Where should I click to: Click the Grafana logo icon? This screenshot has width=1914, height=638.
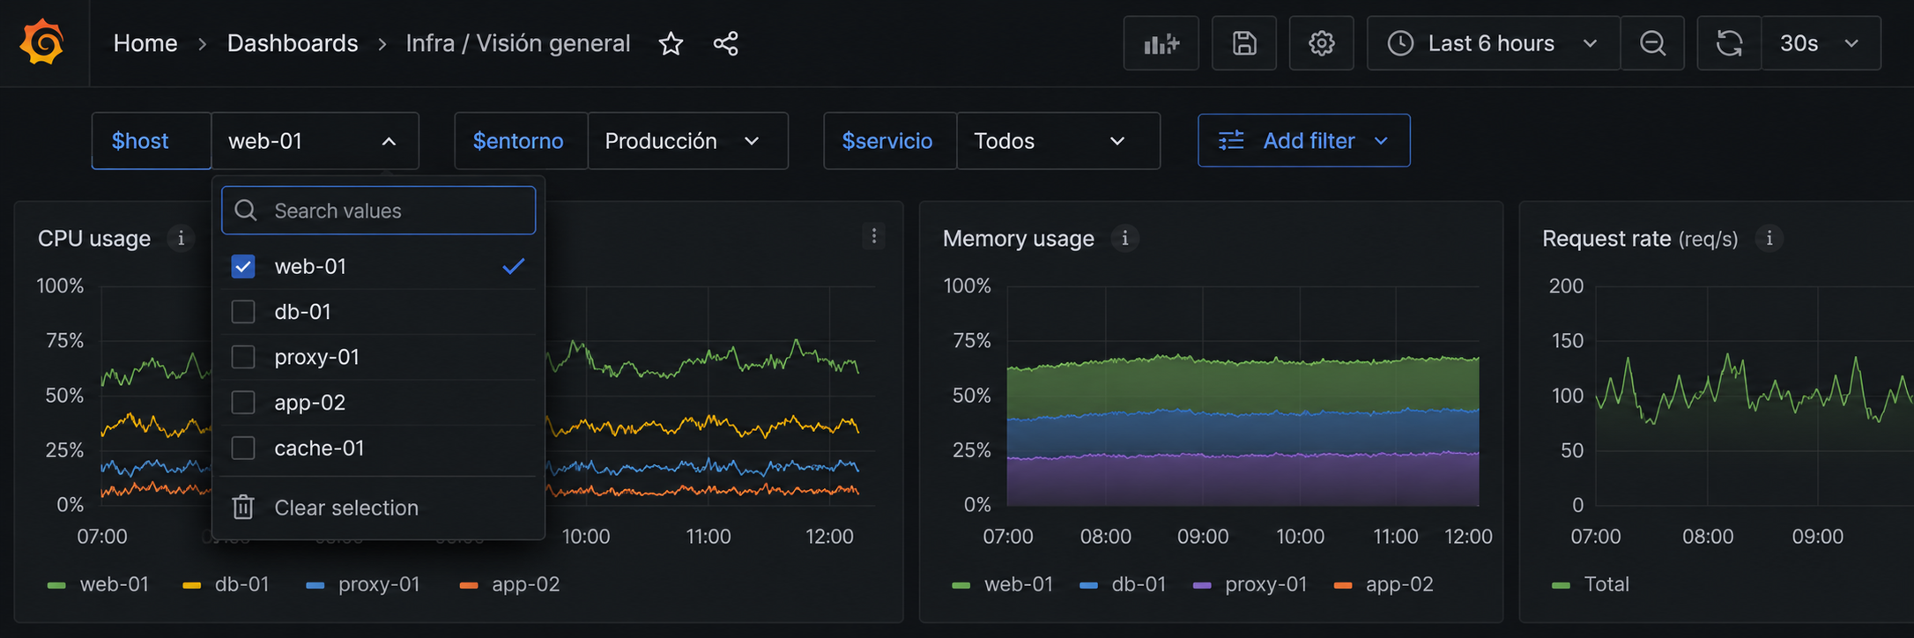[x=42, y=43]
